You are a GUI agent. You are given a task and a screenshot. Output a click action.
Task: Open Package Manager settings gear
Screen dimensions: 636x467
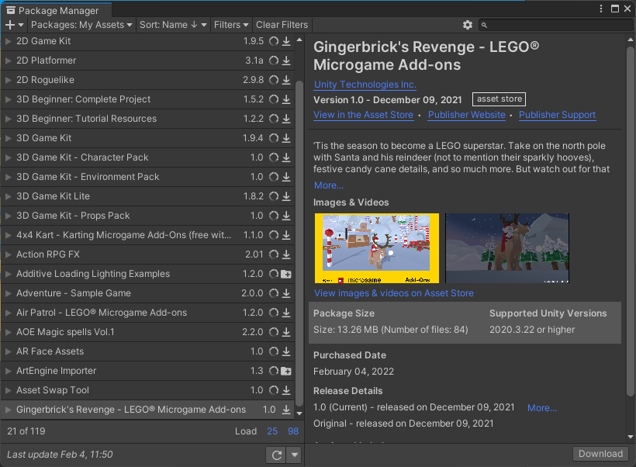point(467,25)
